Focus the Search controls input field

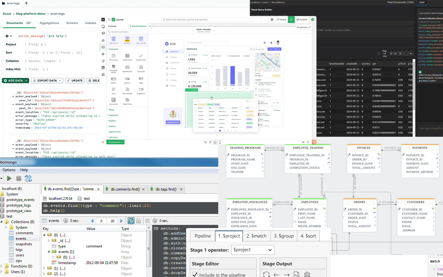point(127,32)
